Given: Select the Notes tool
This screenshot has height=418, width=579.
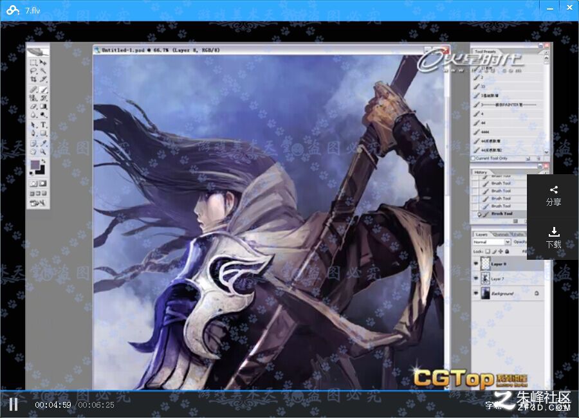Looking at the screenshot, I should [x=33, y=143].
